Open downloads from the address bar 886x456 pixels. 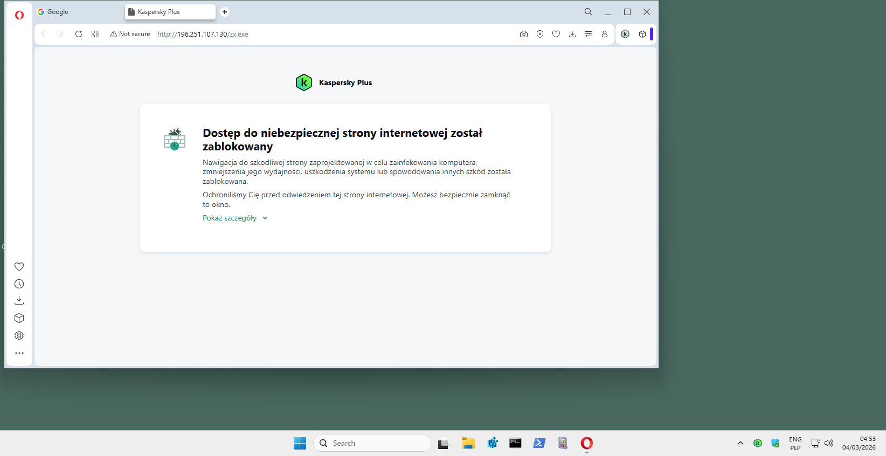pos(572,34)
